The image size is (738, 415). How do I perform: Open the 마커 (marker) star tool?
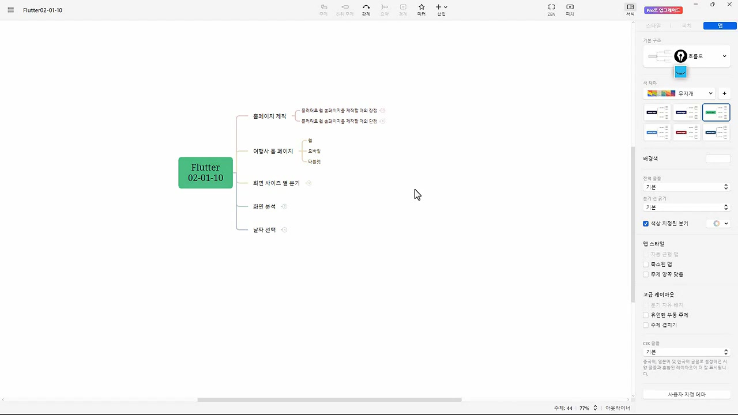click(x=421, y=10)
